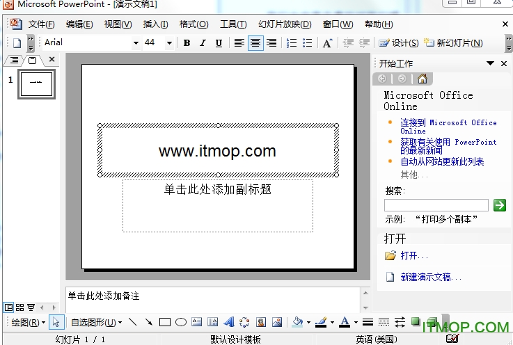Open the 开始工作 task pane dropdown
Image resolution: width=513 pixels, height=345 pixels.
(490, 63)
